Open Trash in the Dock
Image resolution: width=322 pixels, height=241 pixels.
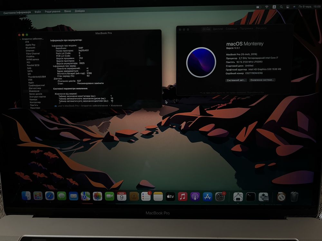click(x=294, y=197)
